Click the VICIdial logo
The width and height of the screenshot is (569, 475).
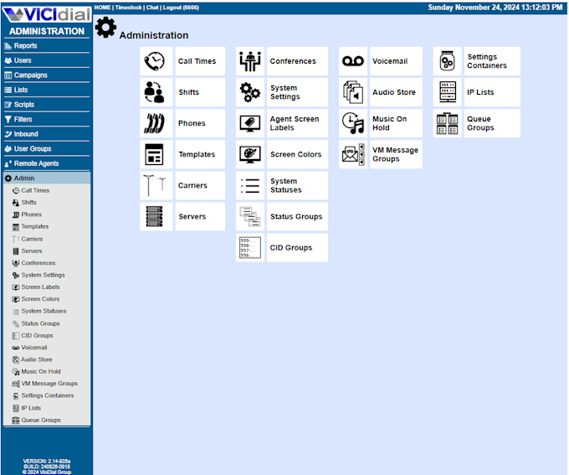click(47, 14)
